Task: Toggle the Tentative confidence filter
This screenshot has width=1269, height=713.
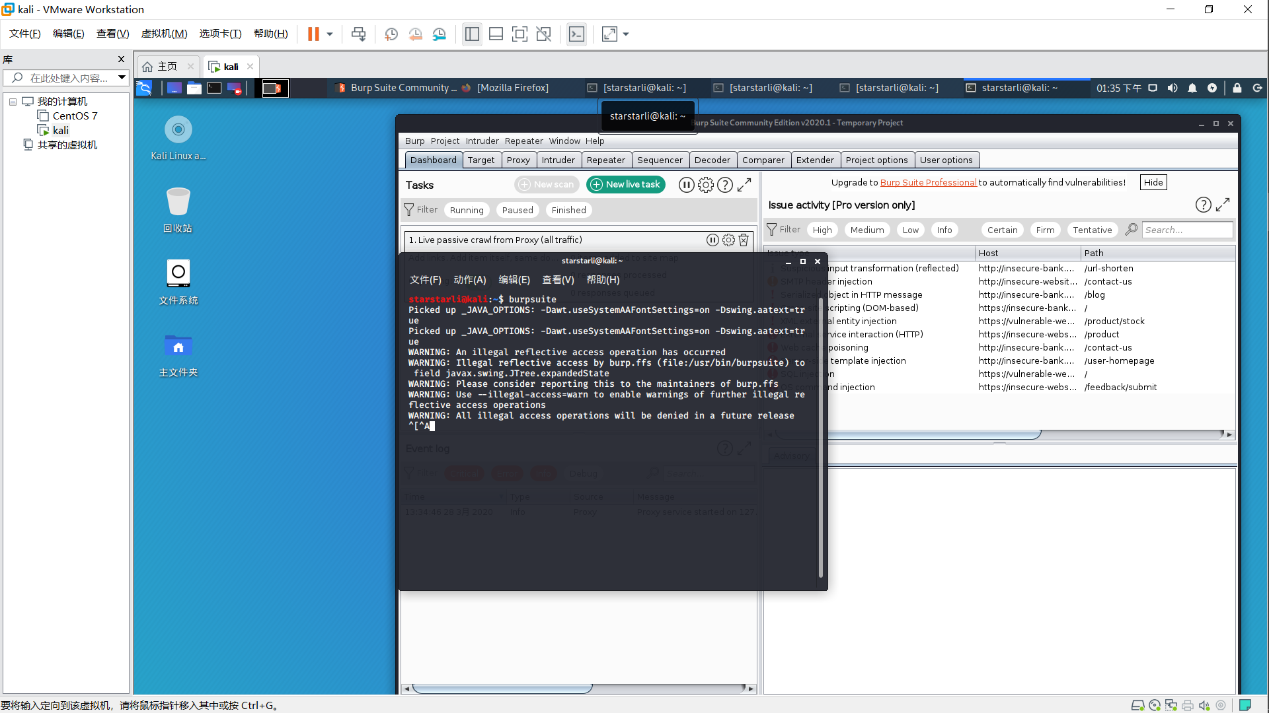Action: [1092, 230]
